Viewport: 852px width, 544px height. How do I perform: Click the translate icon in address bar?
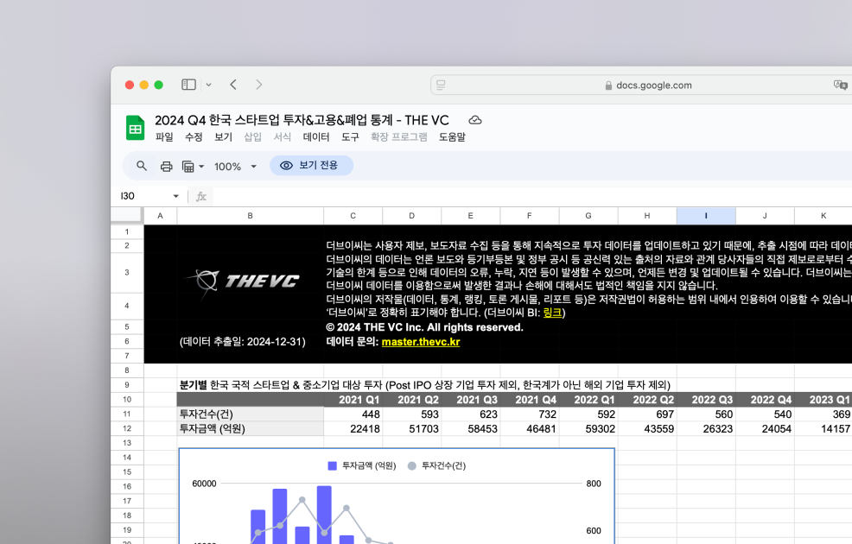839,85
